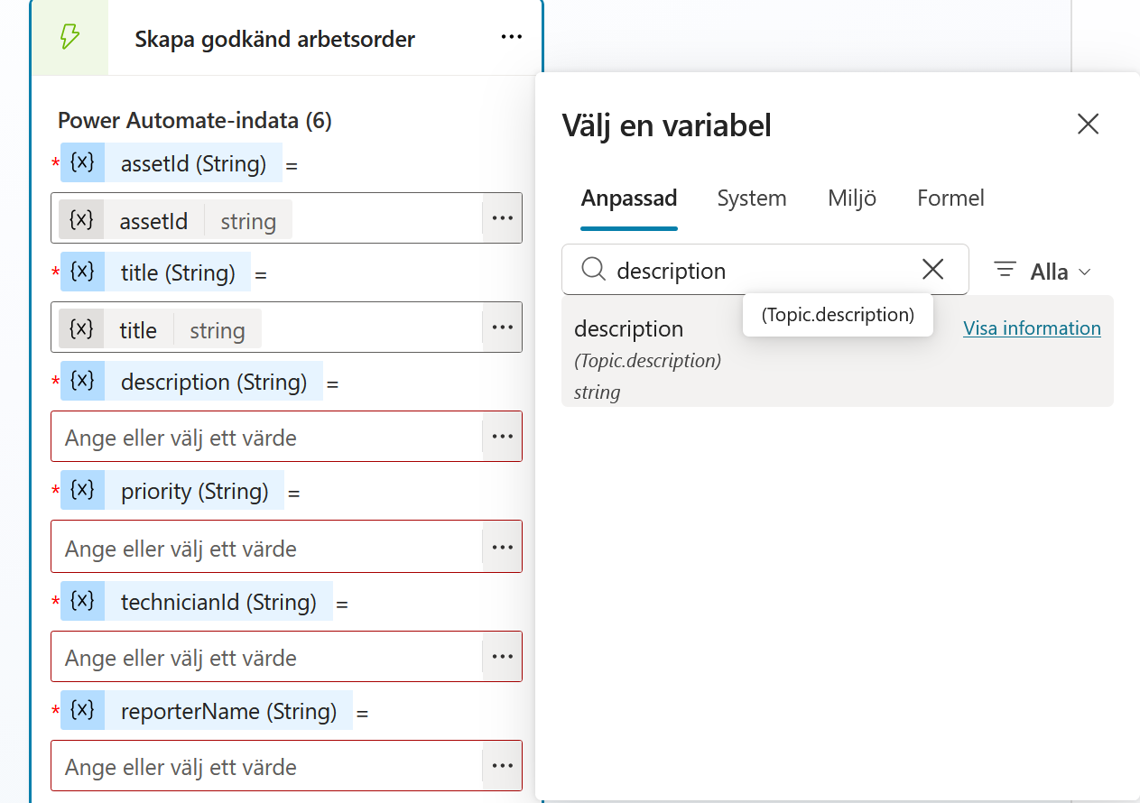
Task: Clear the description search text
Action: (932, 269)
